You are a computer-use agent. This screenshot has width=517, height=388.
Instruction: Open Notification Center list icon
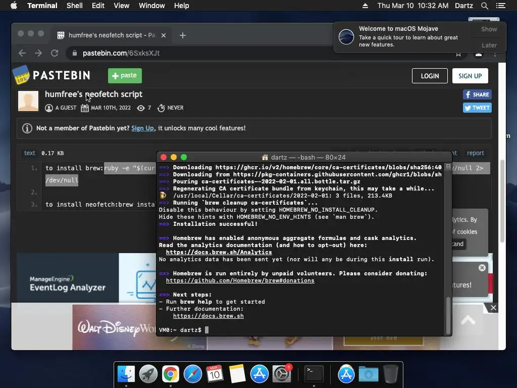(x=500, y=6)
